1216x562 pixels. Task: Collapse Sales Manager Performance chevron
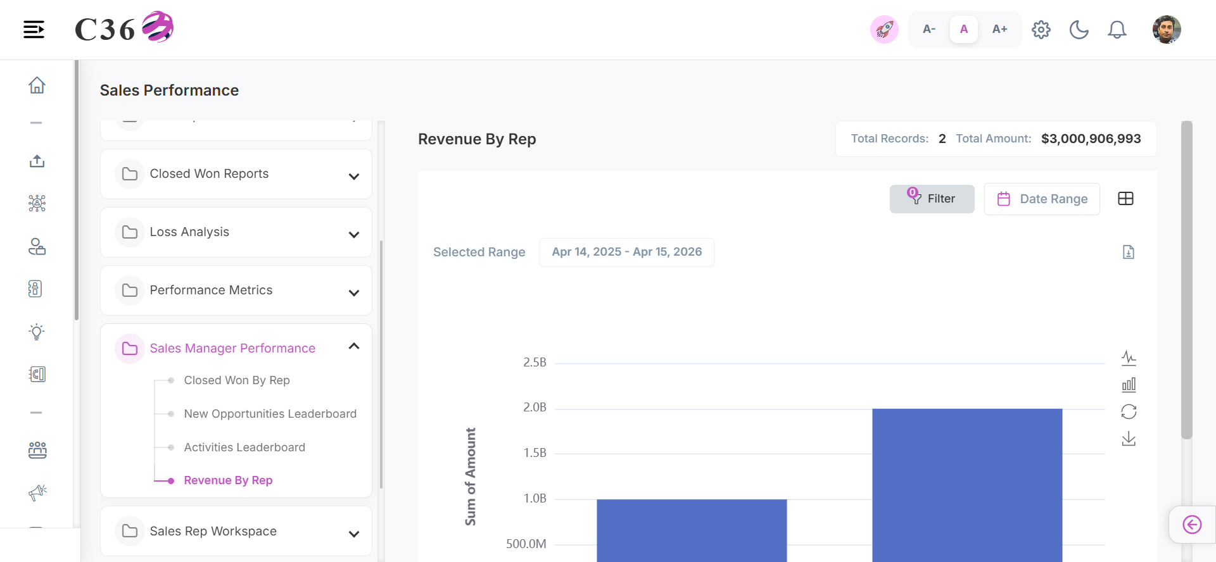click(x=354, y=346)
